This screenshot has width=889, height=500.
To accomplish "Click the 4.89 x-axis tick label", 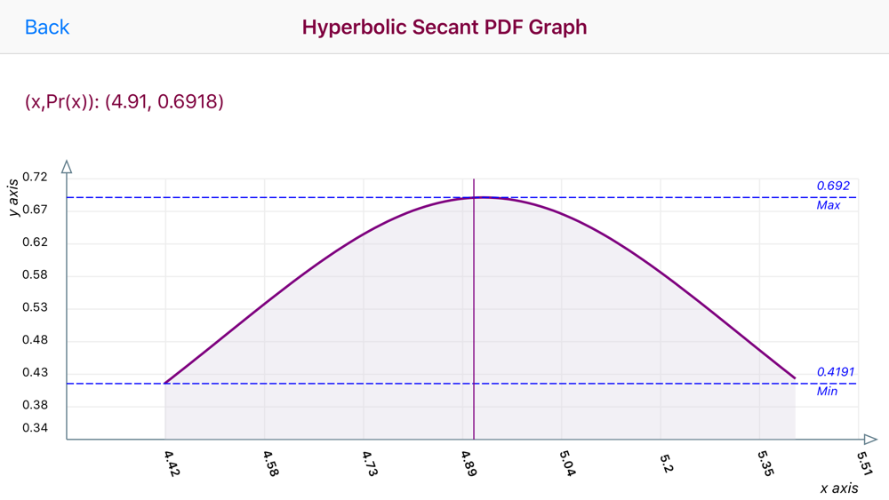I will (x=469, y=464).
